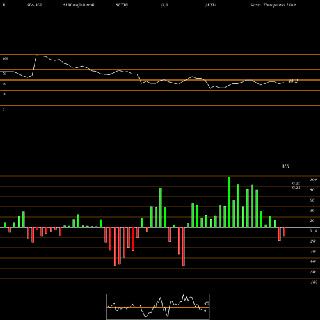Click the 9 label inside mini chart
320x320 pixels.
click(x=205, y=311)
